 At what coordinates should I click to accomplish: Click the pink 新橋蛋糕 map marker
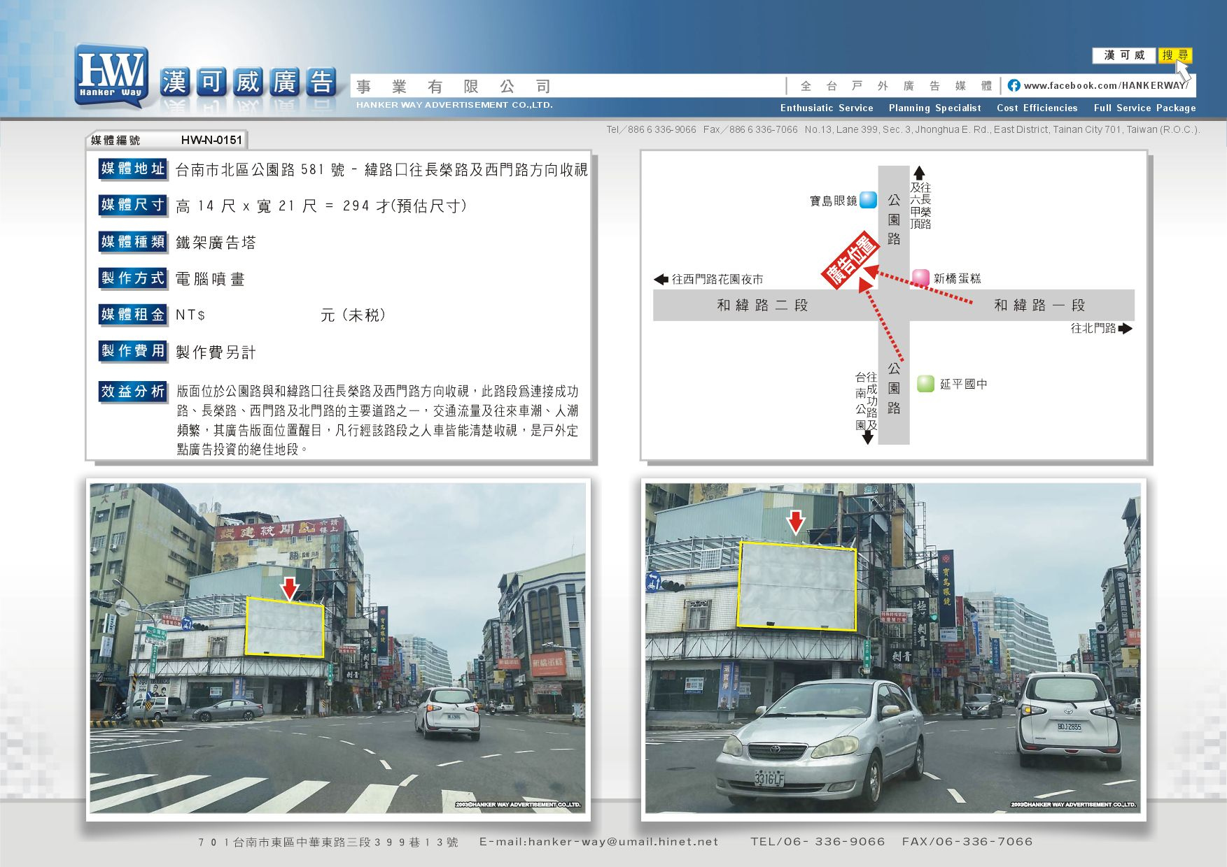920,278
